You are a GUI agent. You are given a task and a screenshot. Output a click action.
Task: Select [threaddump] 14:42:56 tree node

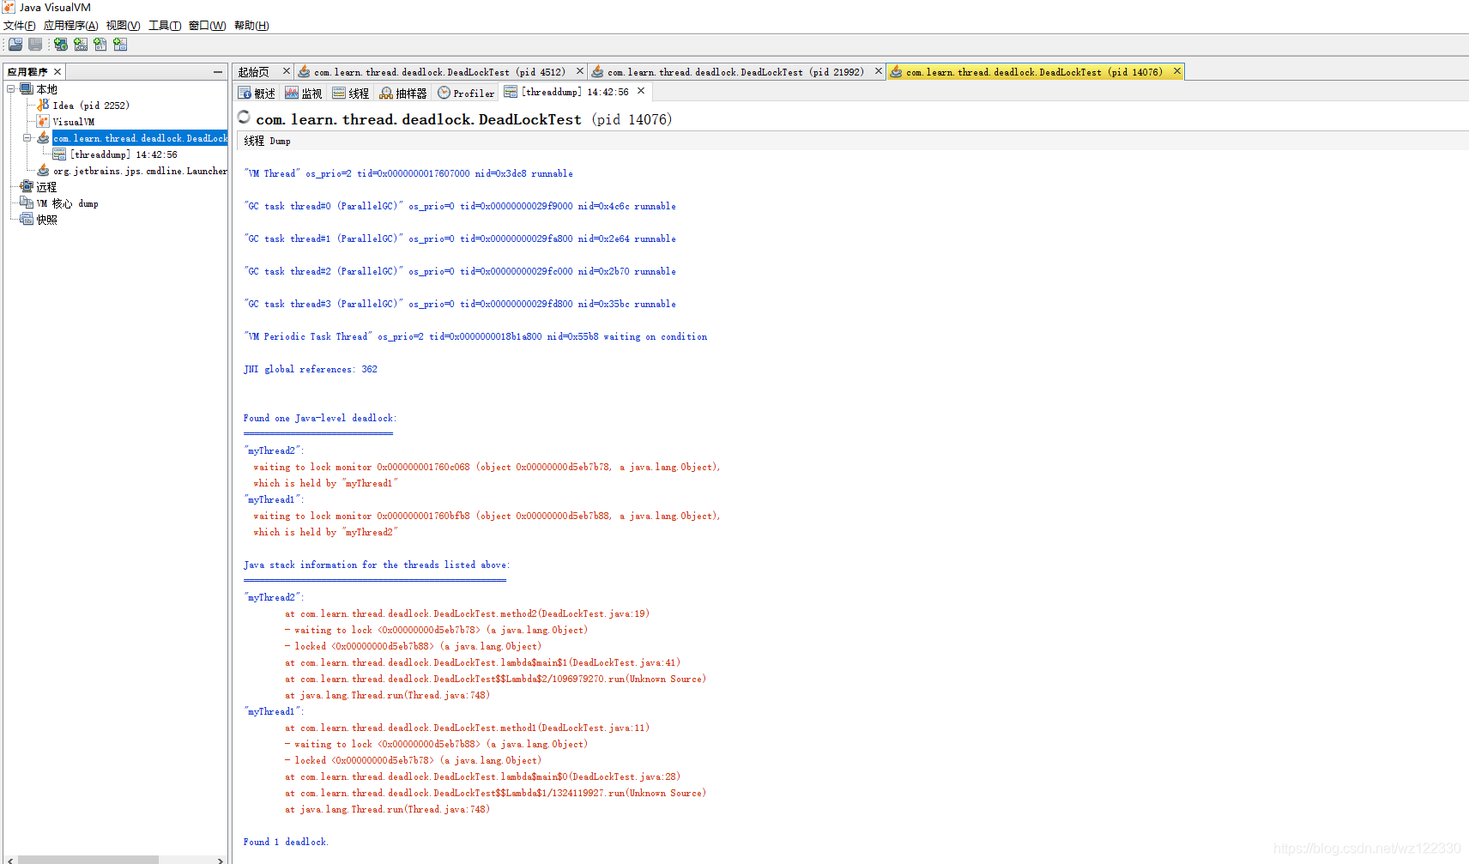(x=124, y=154)
